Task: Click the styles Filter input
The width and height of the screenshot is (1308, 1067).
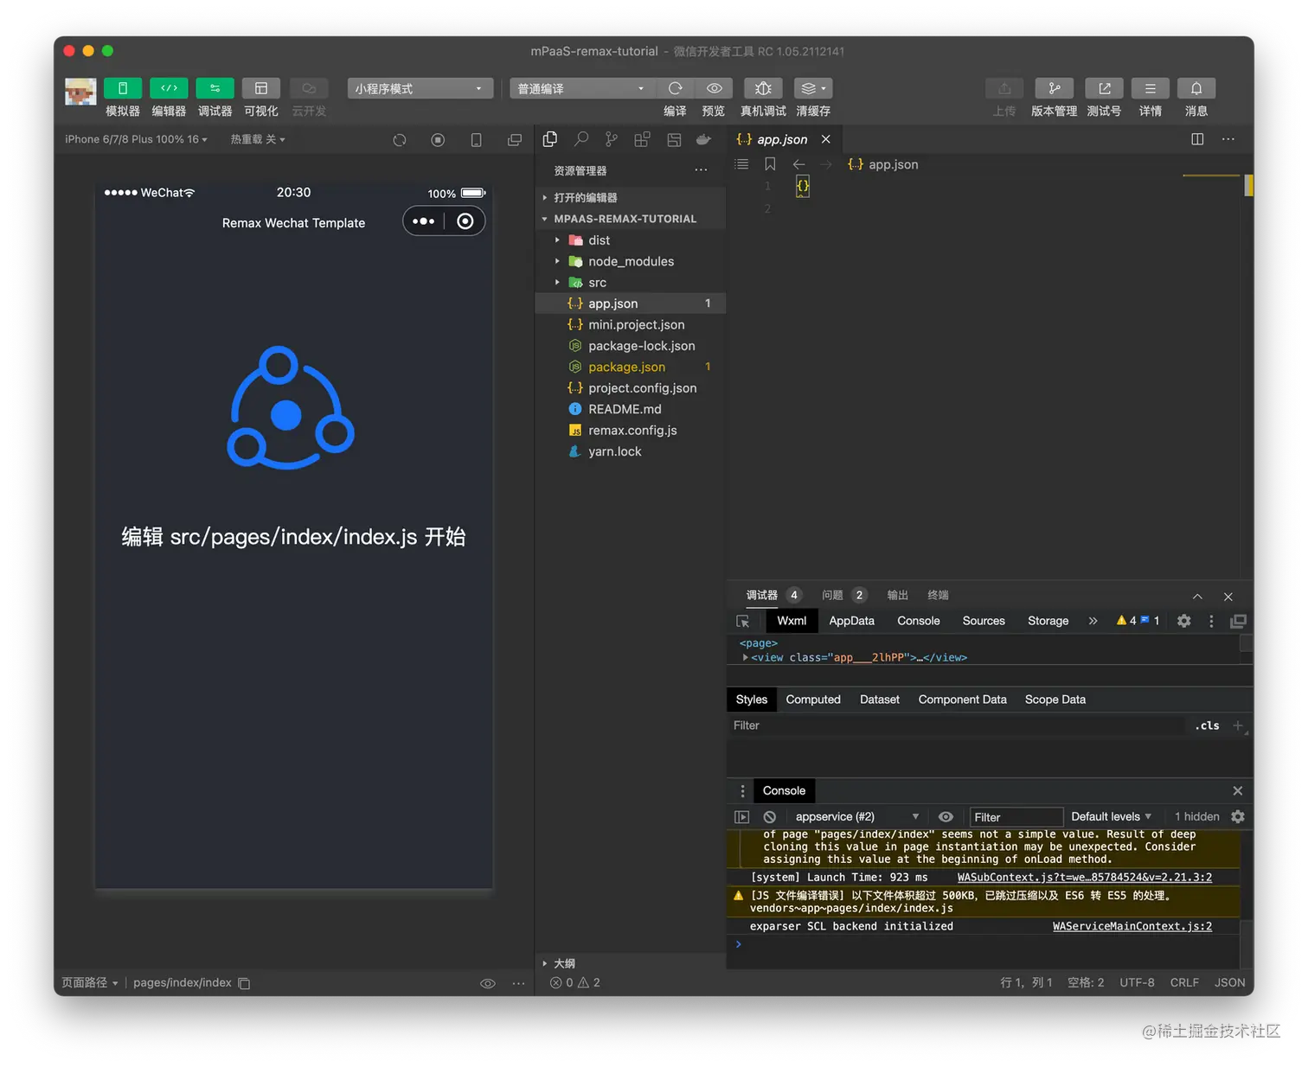Action: [x=956, y=725]
